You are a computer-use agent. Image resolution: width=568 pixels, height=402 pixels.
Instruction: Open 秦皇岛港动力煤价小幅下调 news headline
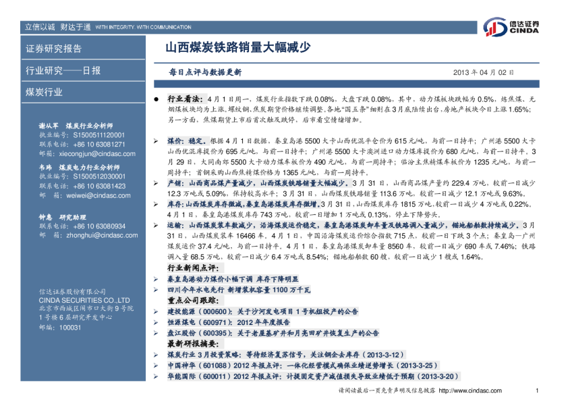[x=233, y=278]
